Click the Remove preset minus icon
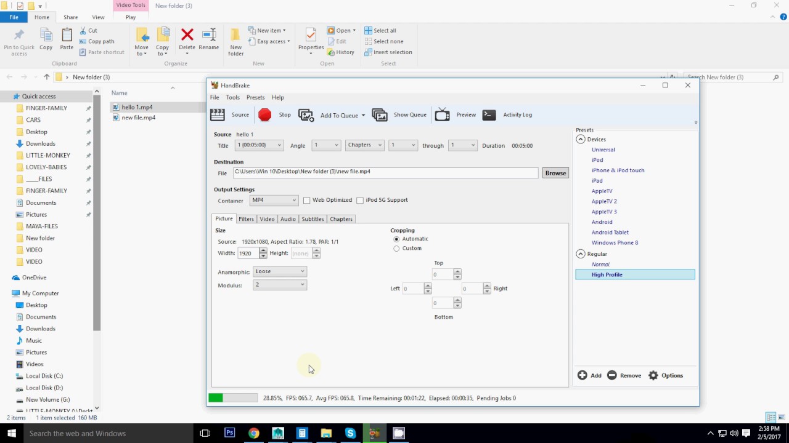 click(x=611, y=375)
